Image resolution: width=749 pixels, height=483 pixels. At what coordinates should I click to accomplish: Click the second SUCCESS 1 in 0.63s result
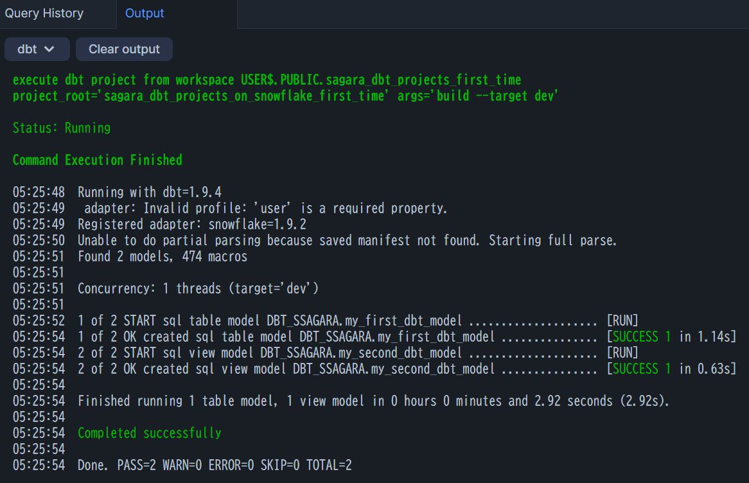(x=672, y=369)
